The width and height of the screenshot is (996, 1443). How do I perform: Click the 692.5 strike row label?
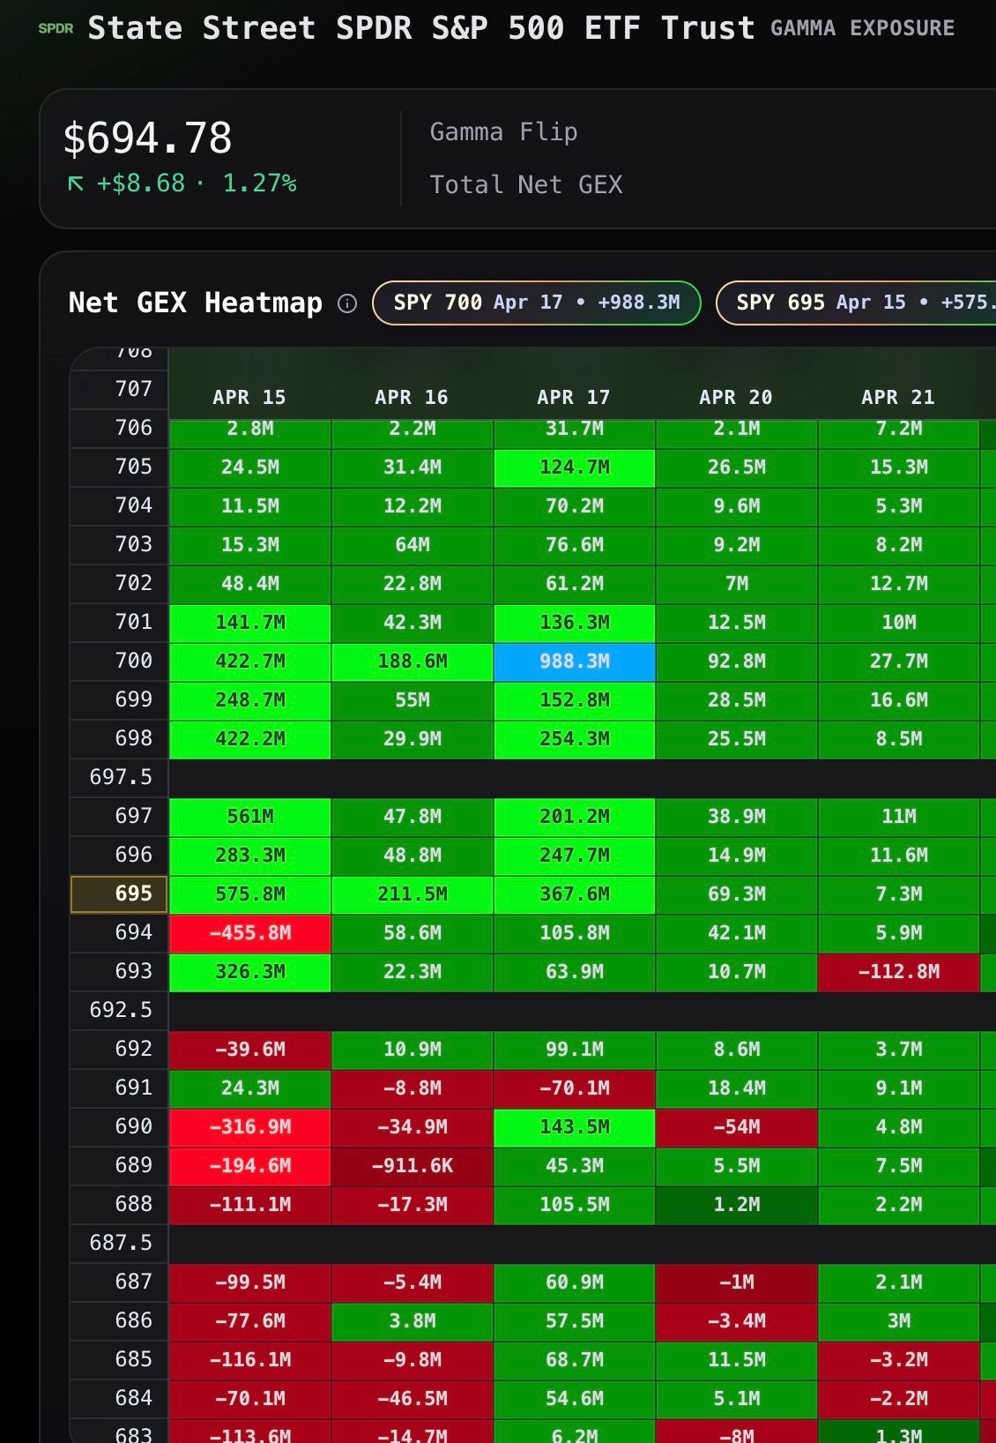[120, 1010]
